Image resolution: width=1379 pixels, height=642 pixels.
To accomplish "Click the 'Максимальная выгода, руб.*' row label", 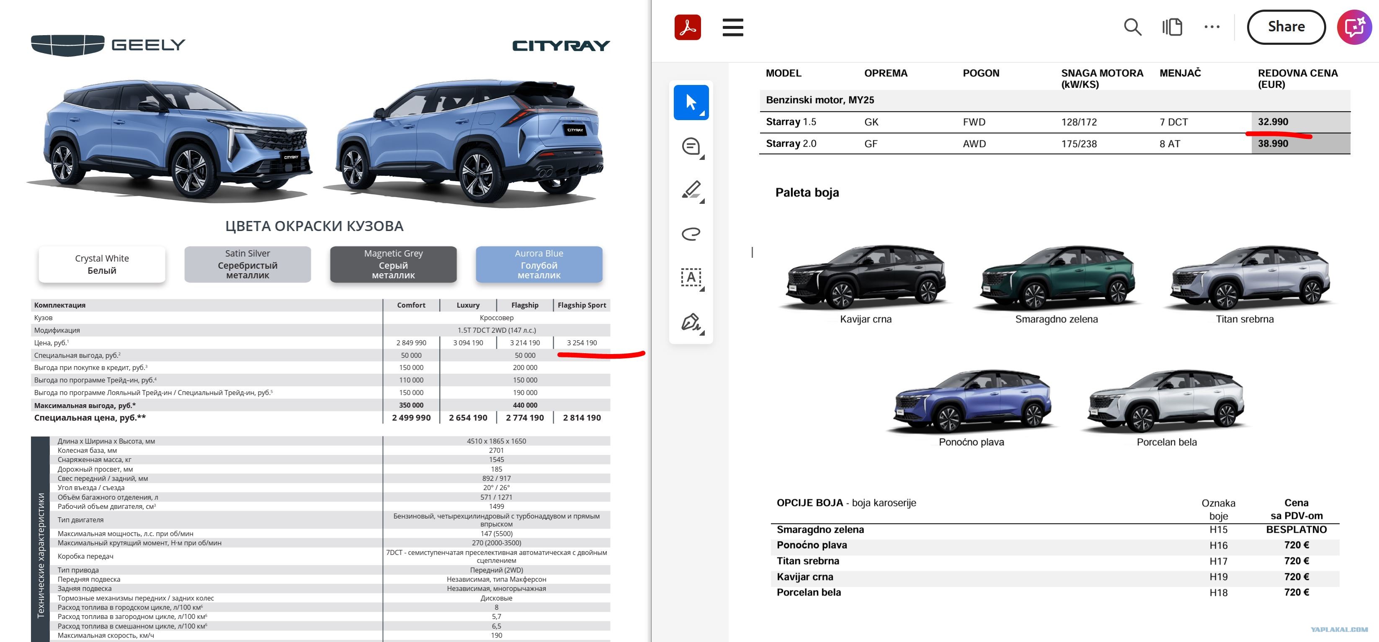I will [x=85, y=406].
